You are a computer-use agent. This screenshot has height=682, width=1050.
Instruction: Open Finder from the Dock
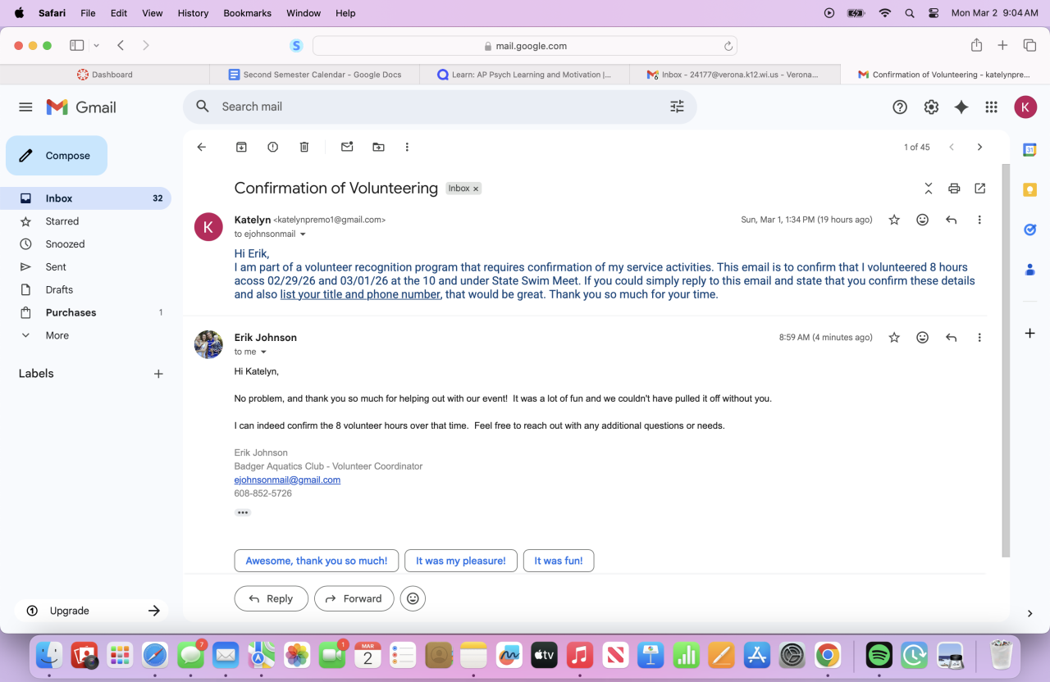pos(50,655)
